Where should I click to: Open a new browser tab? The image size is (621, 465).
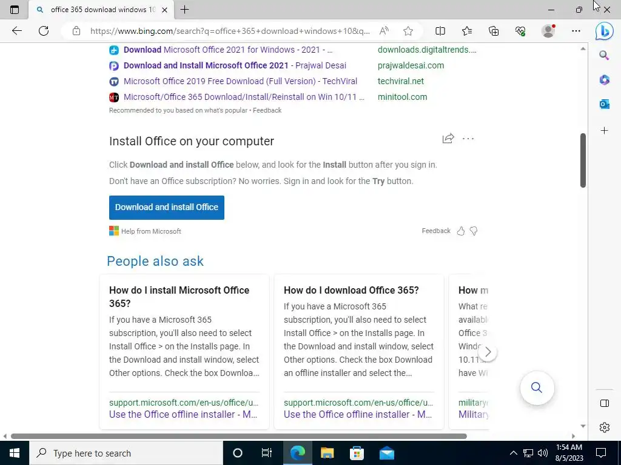coord(184,10)
